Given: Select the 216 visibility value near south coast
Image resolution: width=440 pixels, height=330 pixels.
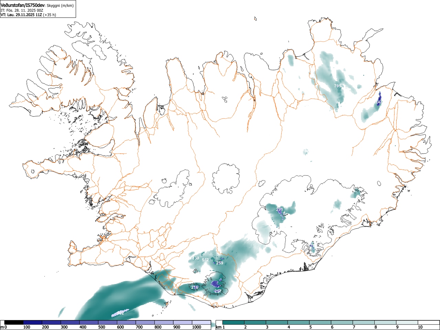Looking at the screenshot, I should 195,287.
